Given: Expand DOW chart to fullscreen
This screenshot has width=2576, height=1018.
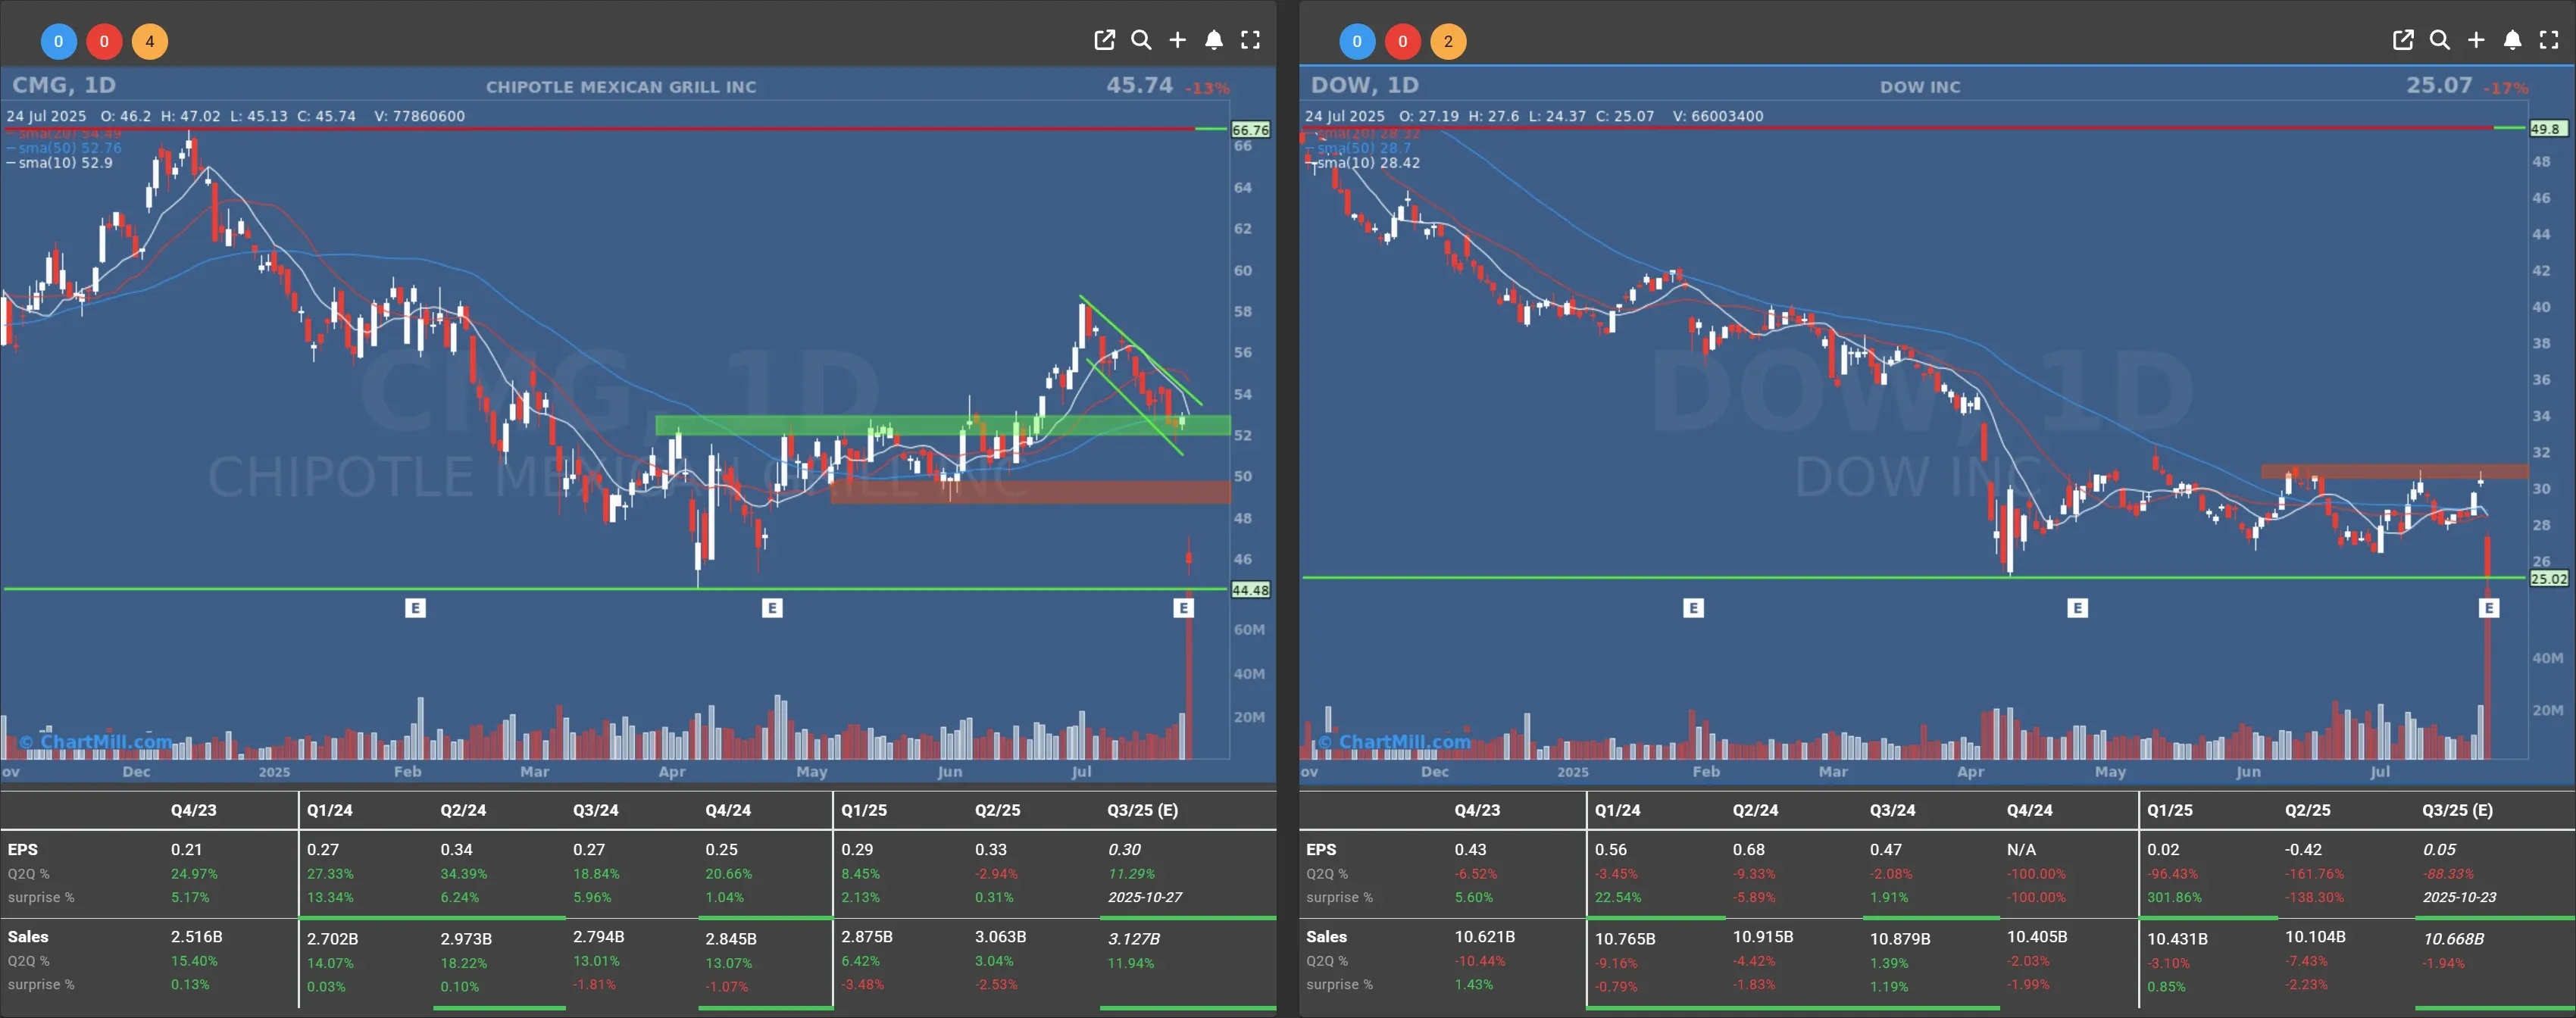Looking at the screenshot, I should click(x=2549, y=40).
